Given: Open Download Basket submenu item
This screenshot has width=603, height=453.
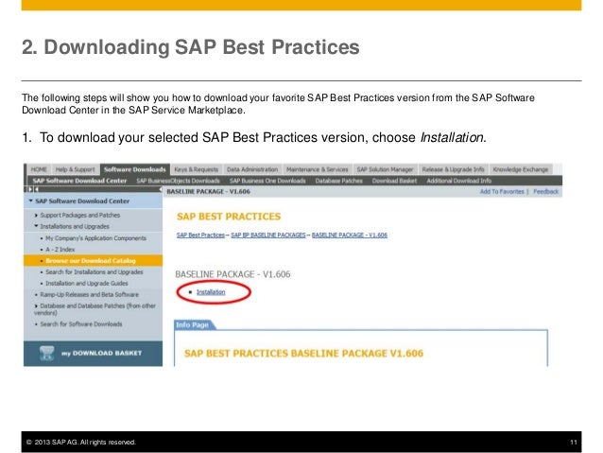Looking at the screenshot, I should pyautogui.click(x=394, y=181).
